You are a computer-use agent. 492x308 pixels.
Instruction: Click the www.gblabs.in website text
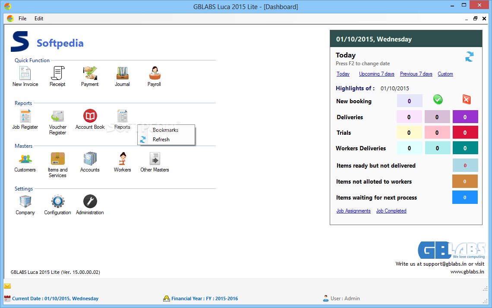467,272
